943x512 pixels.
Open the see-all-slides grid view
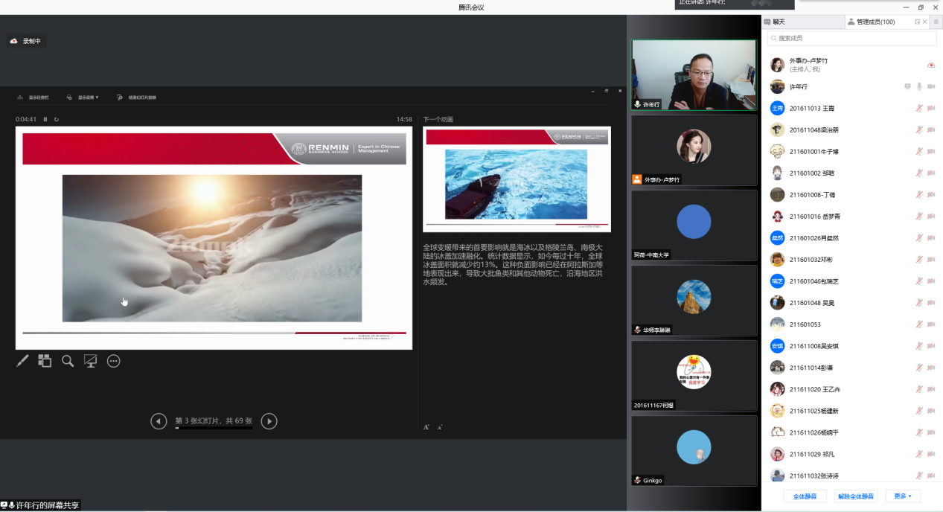click(45, 361)
